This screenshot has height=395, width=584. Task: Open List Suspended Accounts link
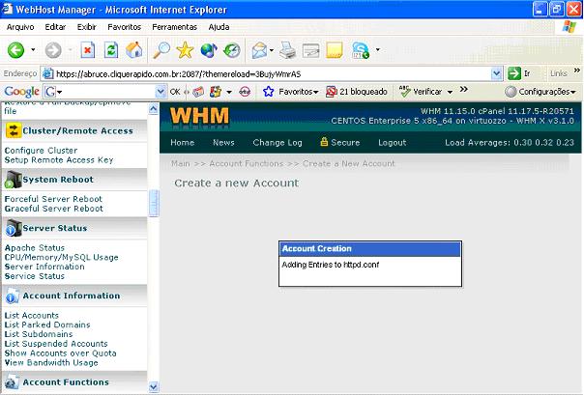point(56,344)
